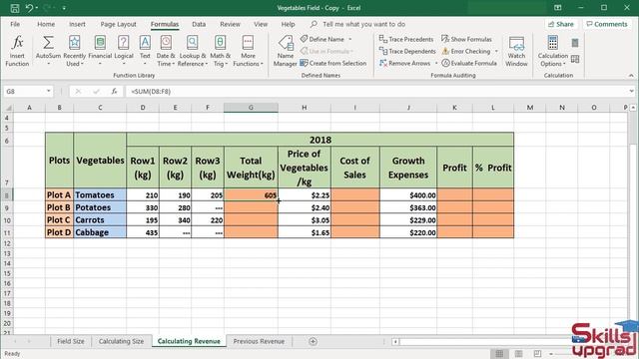Click the Calculate Now icon
Viewport: 639px width, 359px height.
tap(575, 43)
